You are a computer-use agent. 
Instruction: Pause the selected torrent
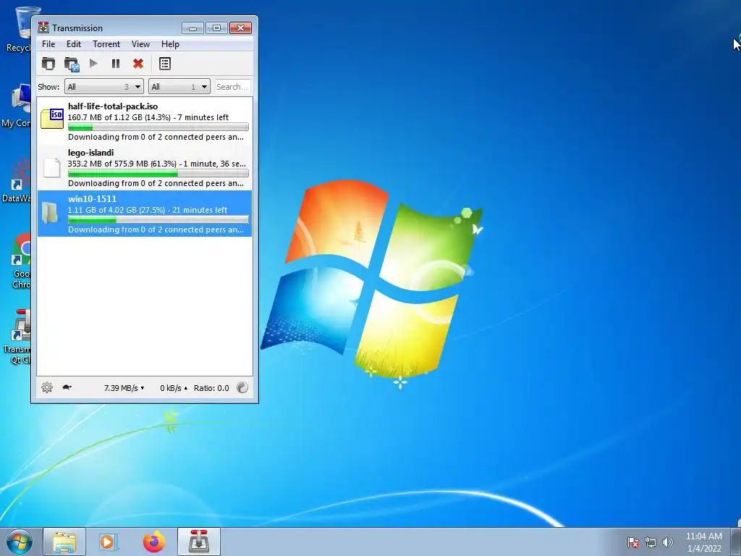coord(116,64)
